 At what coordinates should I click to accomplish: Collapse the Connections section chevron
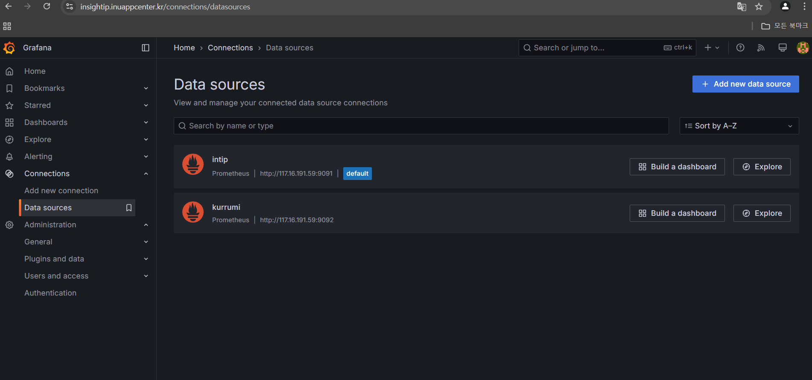click(x=146, y=174)
